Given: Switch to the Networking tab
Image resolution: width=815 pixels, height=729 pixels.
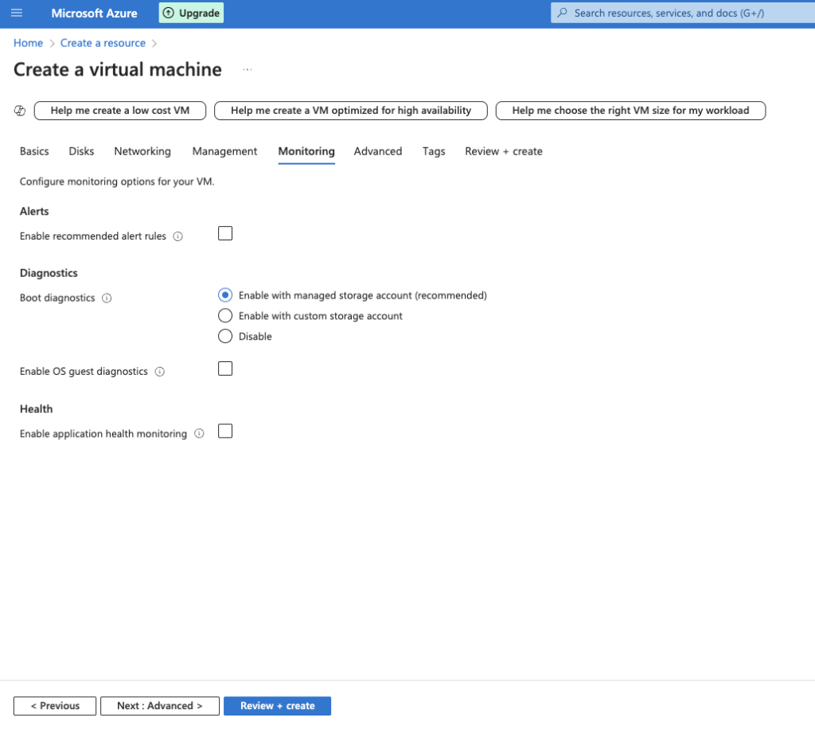Looking at the screenshot, I should pos(142,151).
